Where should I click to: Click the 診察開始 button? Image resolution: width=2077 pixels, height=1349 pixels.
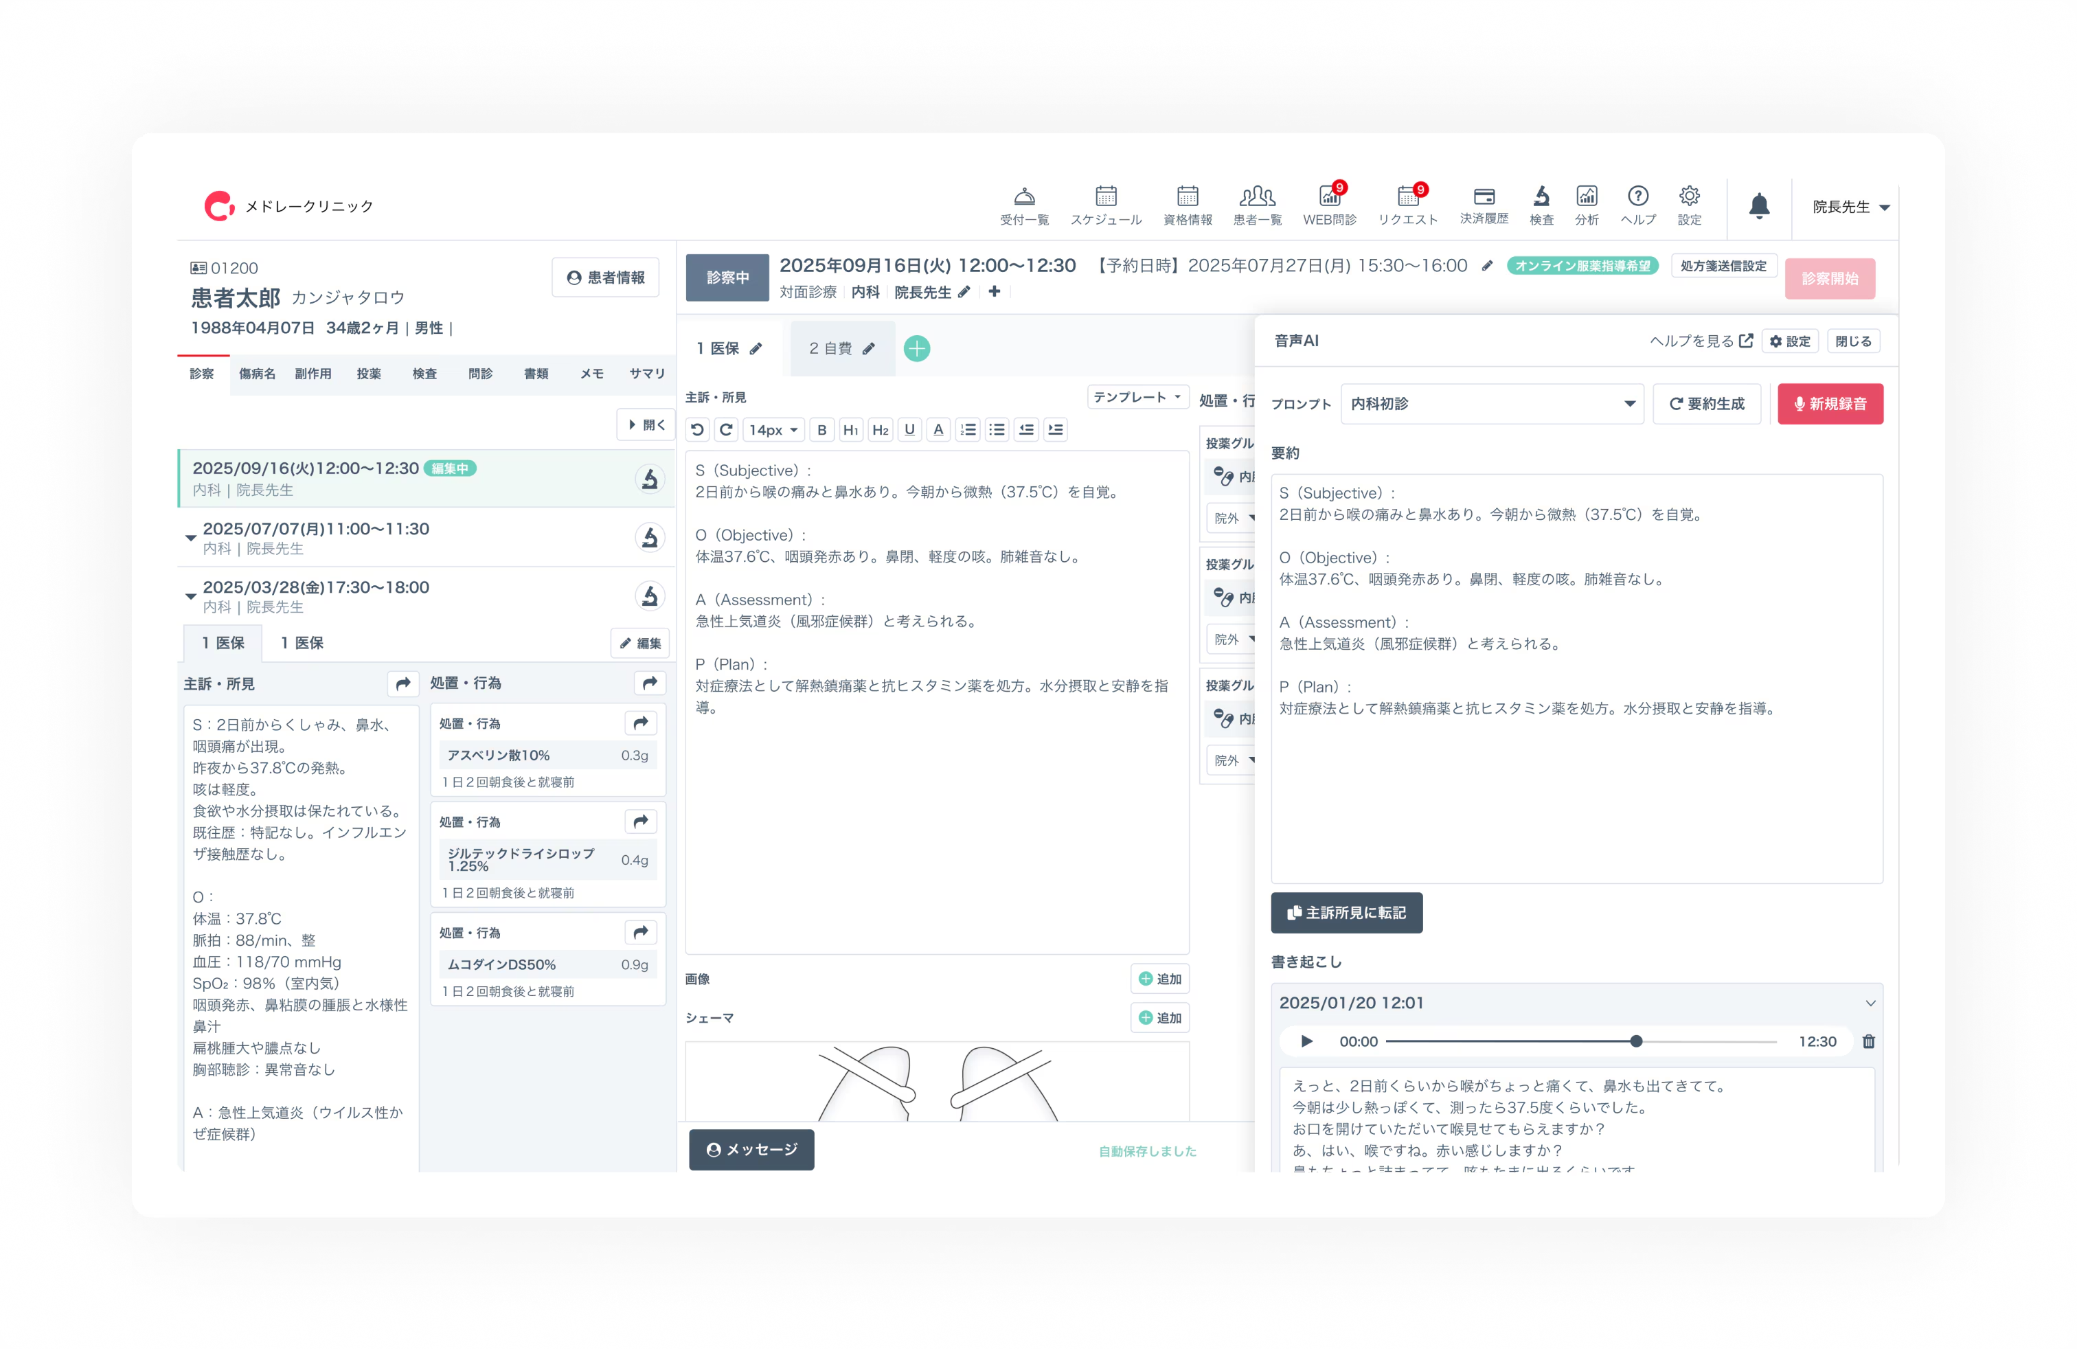click(1830, 278)
